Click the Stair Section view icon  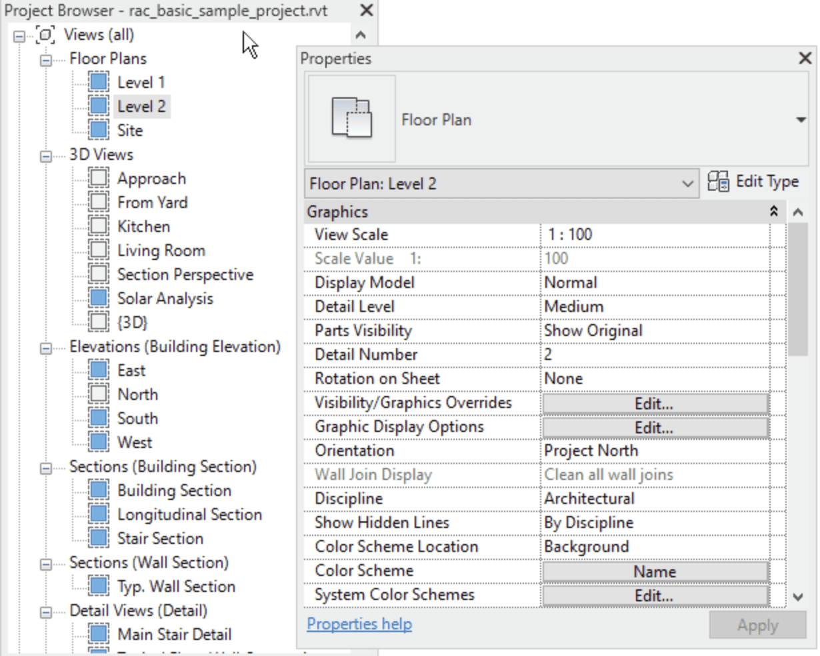point(99,539)
